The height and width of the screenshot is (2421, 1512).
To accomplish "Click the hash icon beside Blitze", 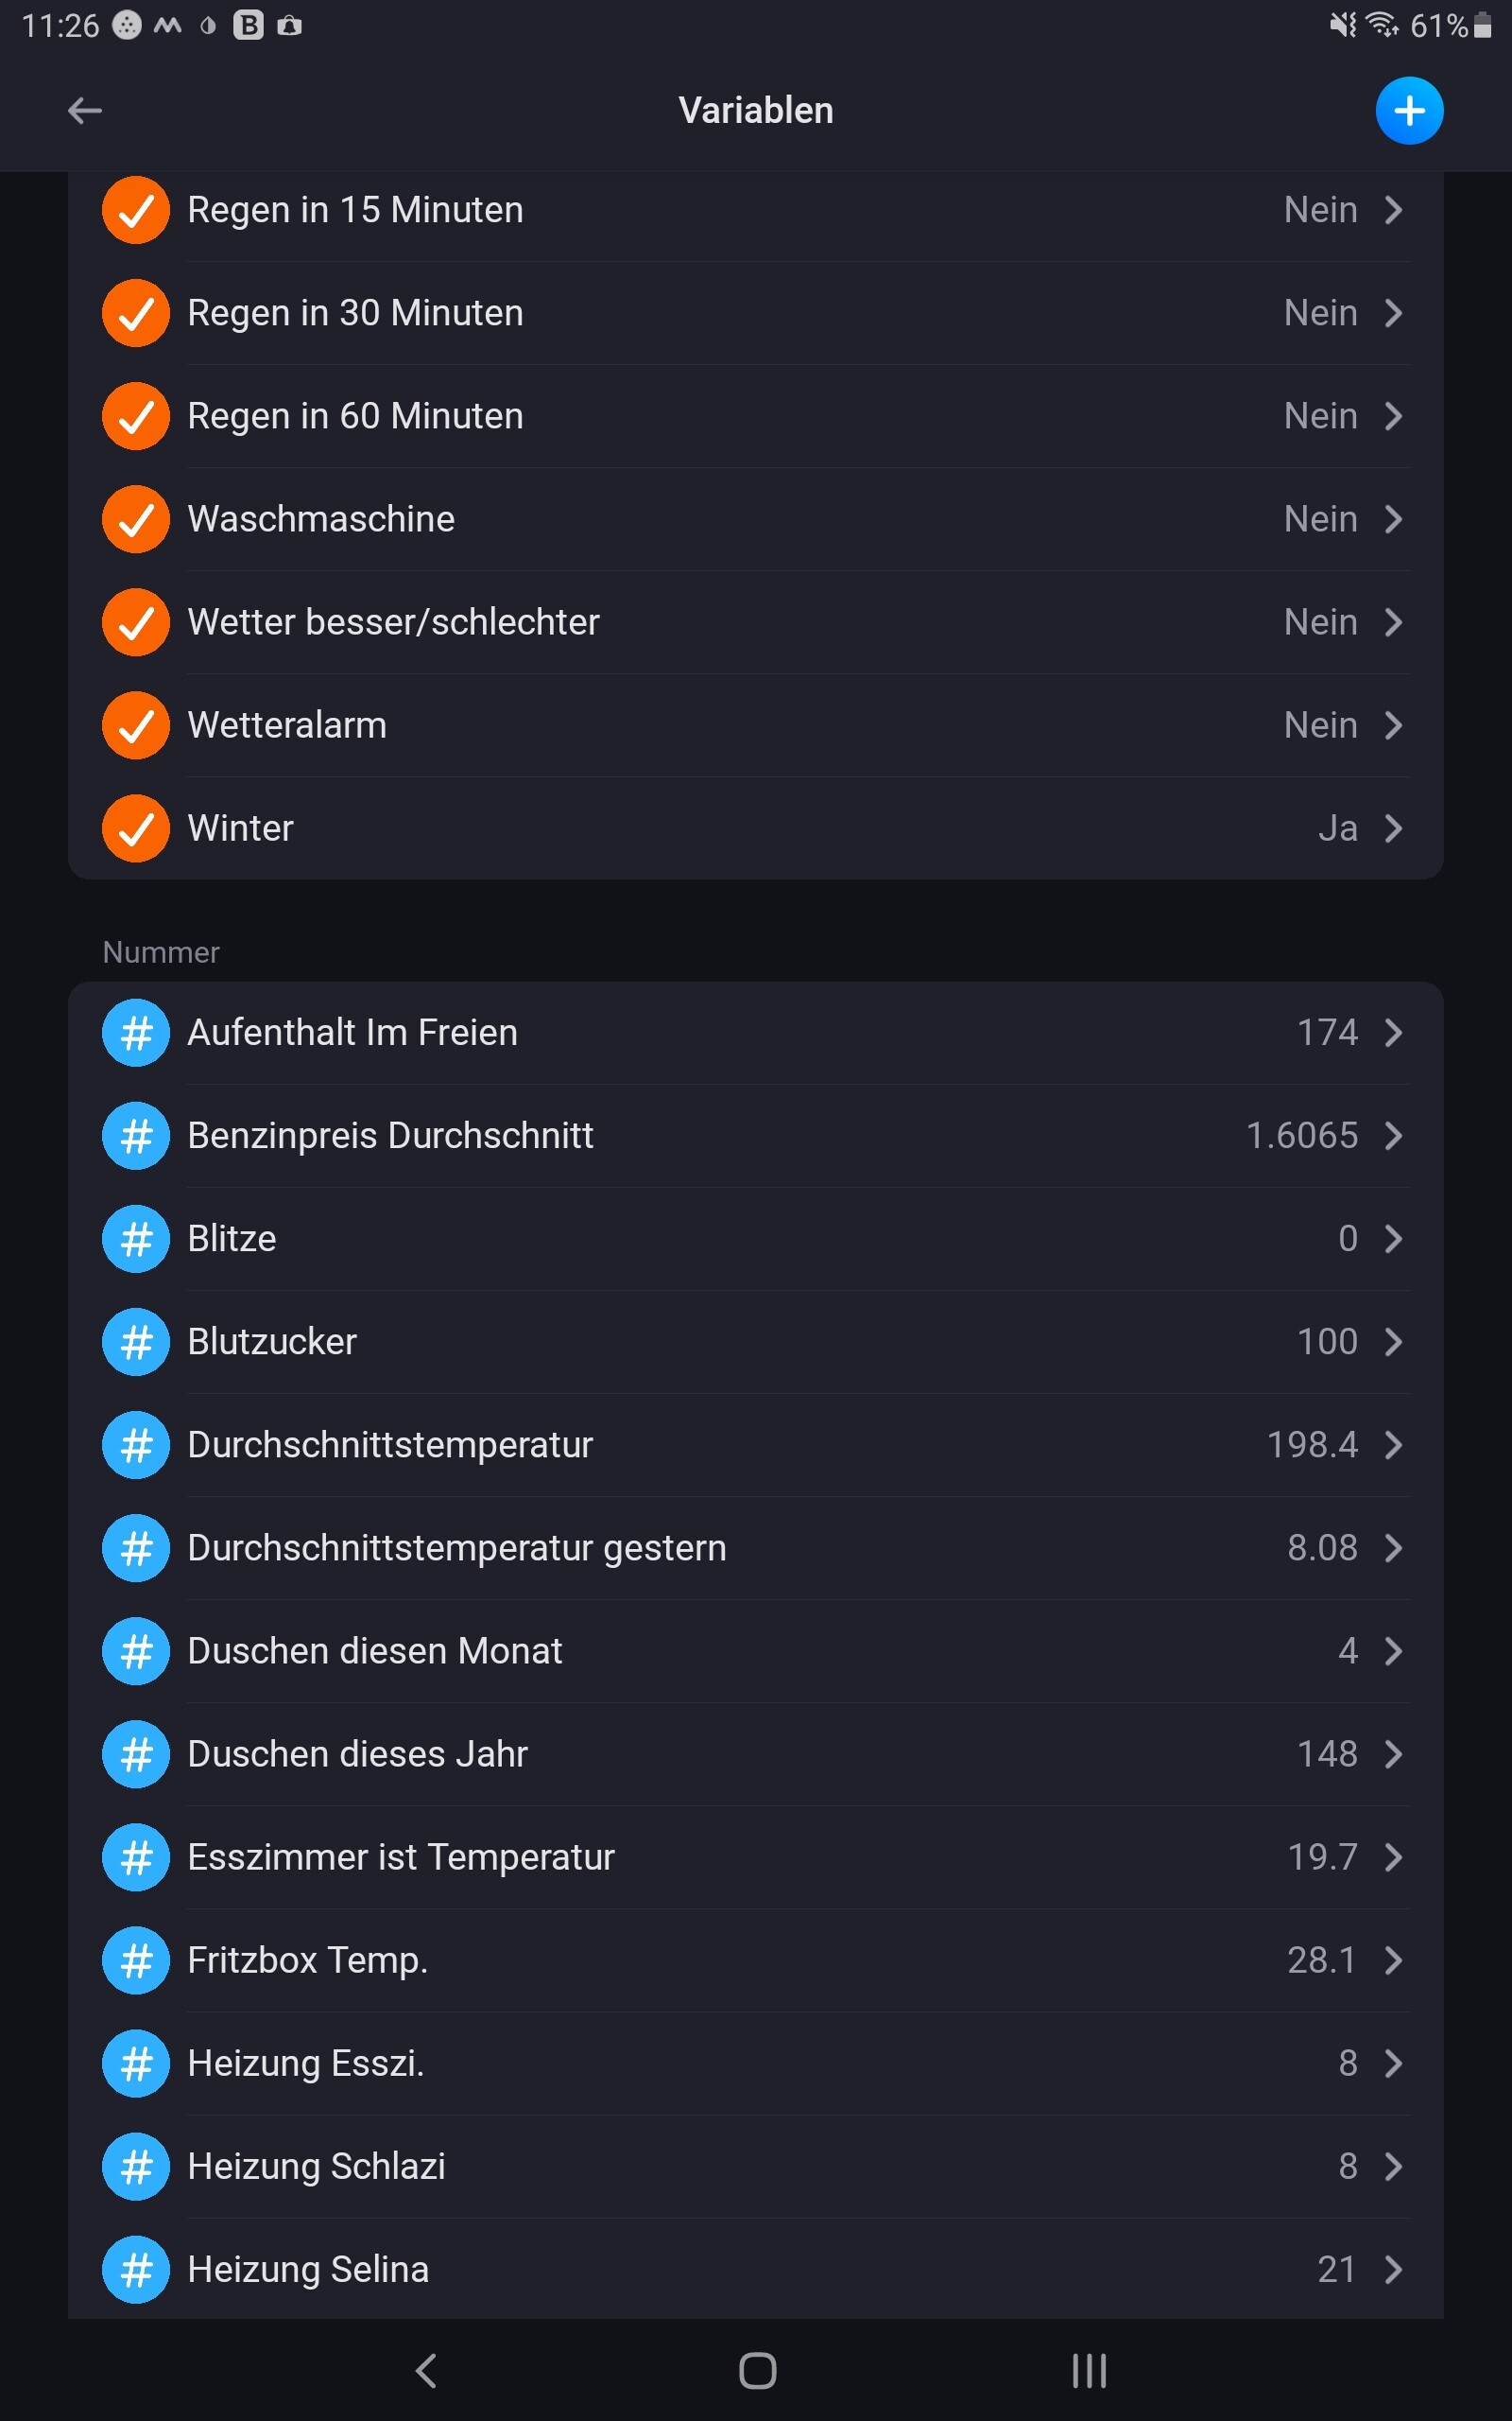I will click(136, 1239).
